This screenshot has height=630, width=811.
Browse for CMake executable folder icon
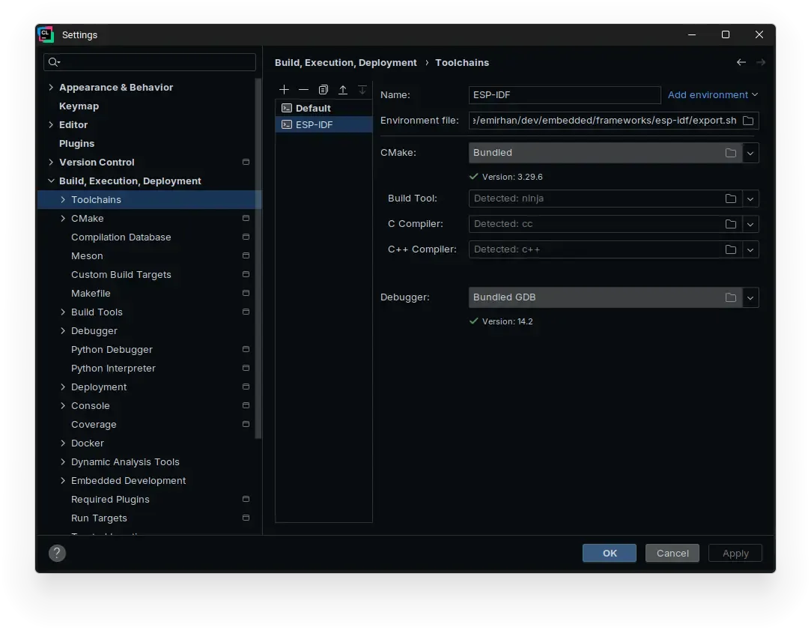coord(730,153)
